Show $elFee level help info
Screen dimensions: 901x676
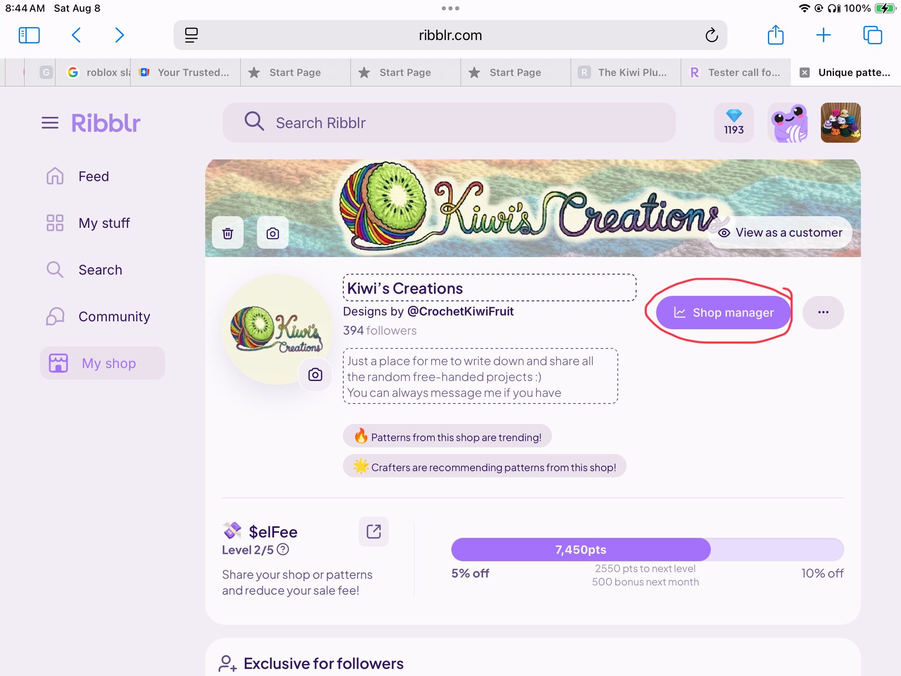[x=283, y=549]
